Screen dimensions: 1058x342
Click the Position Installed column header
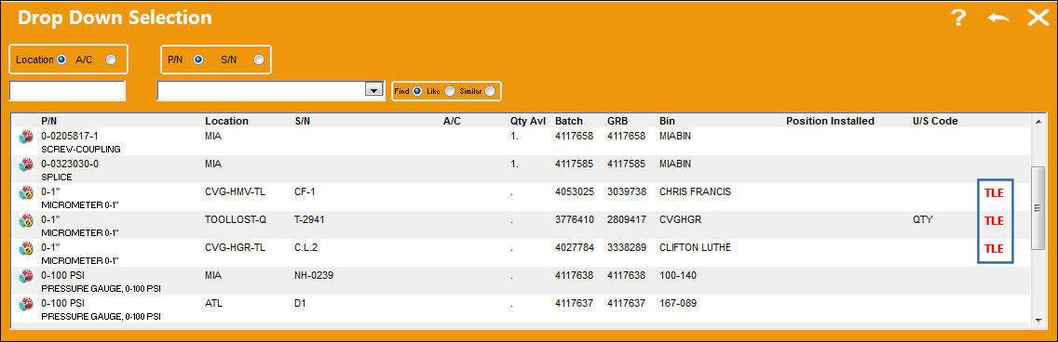point(830,121)
